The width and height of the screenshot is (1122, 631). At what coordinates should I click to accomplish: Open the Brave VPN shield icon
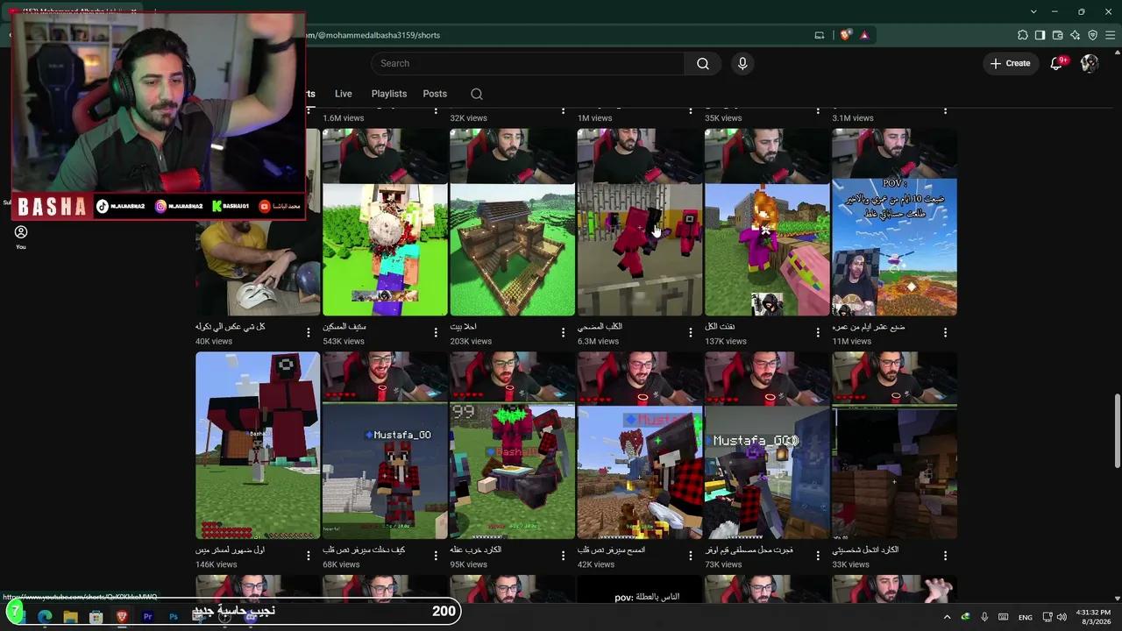coord(1093,35)
